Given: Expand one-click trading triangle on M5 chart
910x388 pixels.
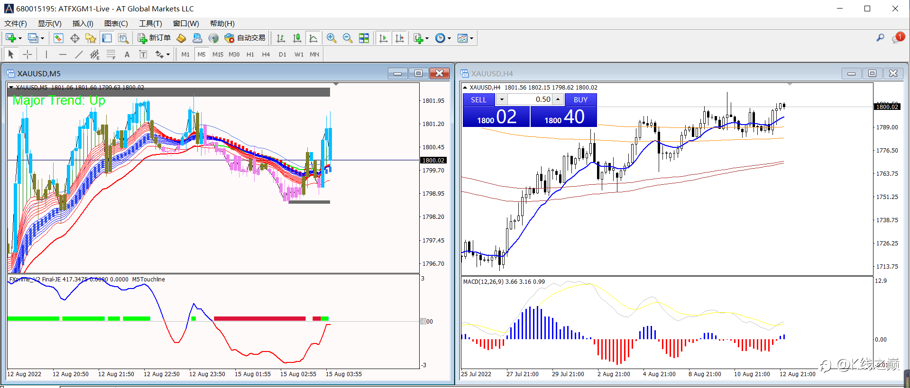Looking at the screenshot, I should (x=11, y=88).
